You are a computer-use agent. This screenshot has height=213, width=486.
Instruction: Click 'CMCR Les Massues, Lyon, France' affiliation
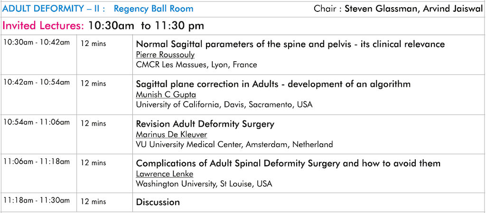pos(196,65)
